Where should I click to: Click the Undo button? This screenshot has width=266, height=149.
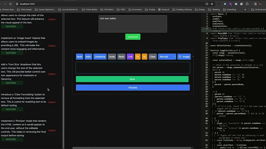pos(112,57)
